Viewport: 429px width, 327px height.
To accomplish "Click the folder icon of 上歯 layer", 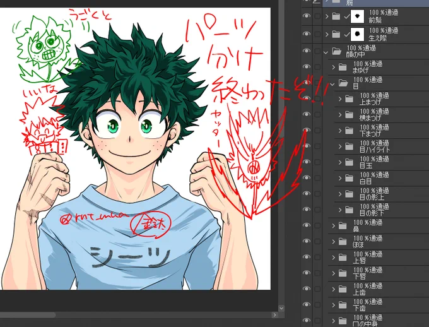I will tap(343, 289).
